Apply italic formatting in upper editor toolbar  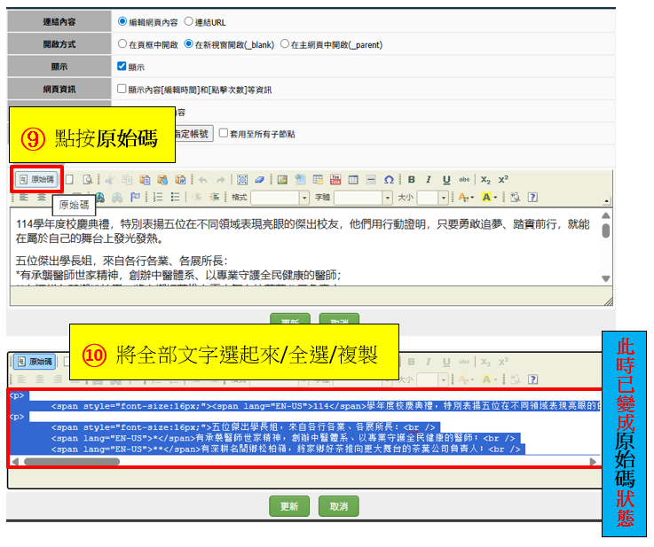click(x=429, y=179)
